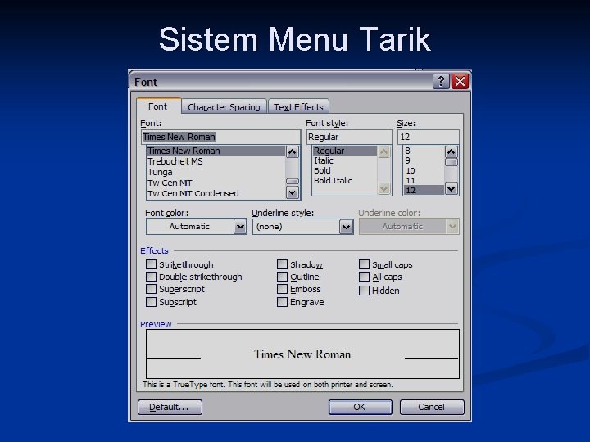Viewport: 590px width, 442px height.
Task: Click the Font name input field
Action: [221, 137]
